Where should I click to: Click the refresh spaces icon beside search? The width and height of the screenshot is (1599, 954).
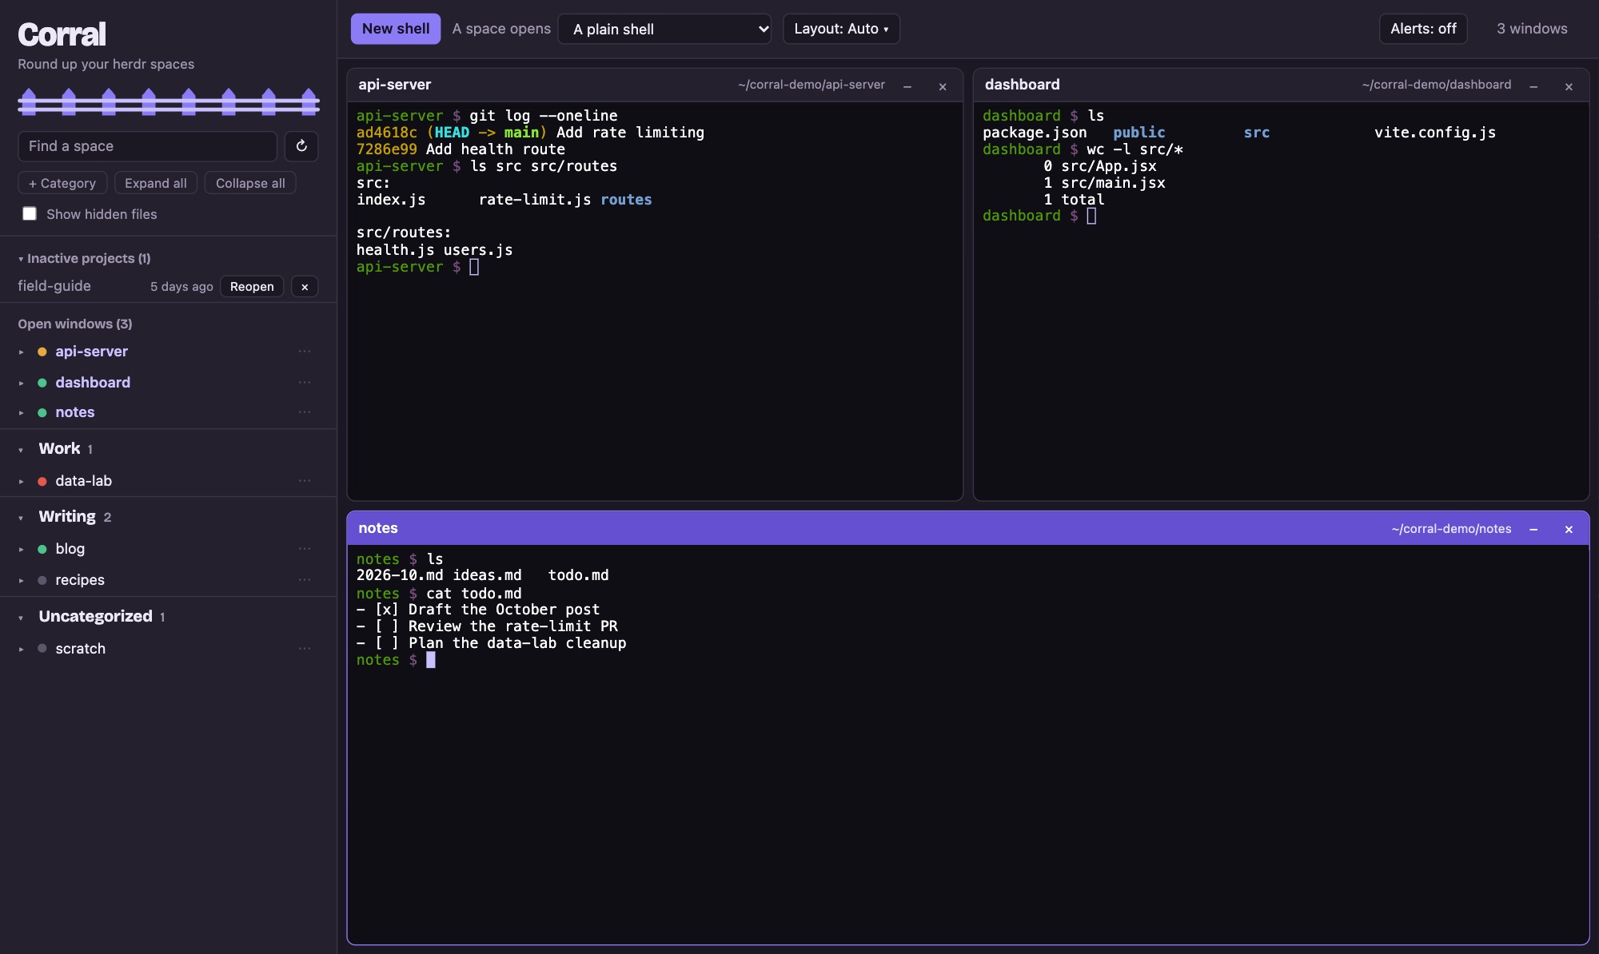pyautogui.click(x=301, y=146)
